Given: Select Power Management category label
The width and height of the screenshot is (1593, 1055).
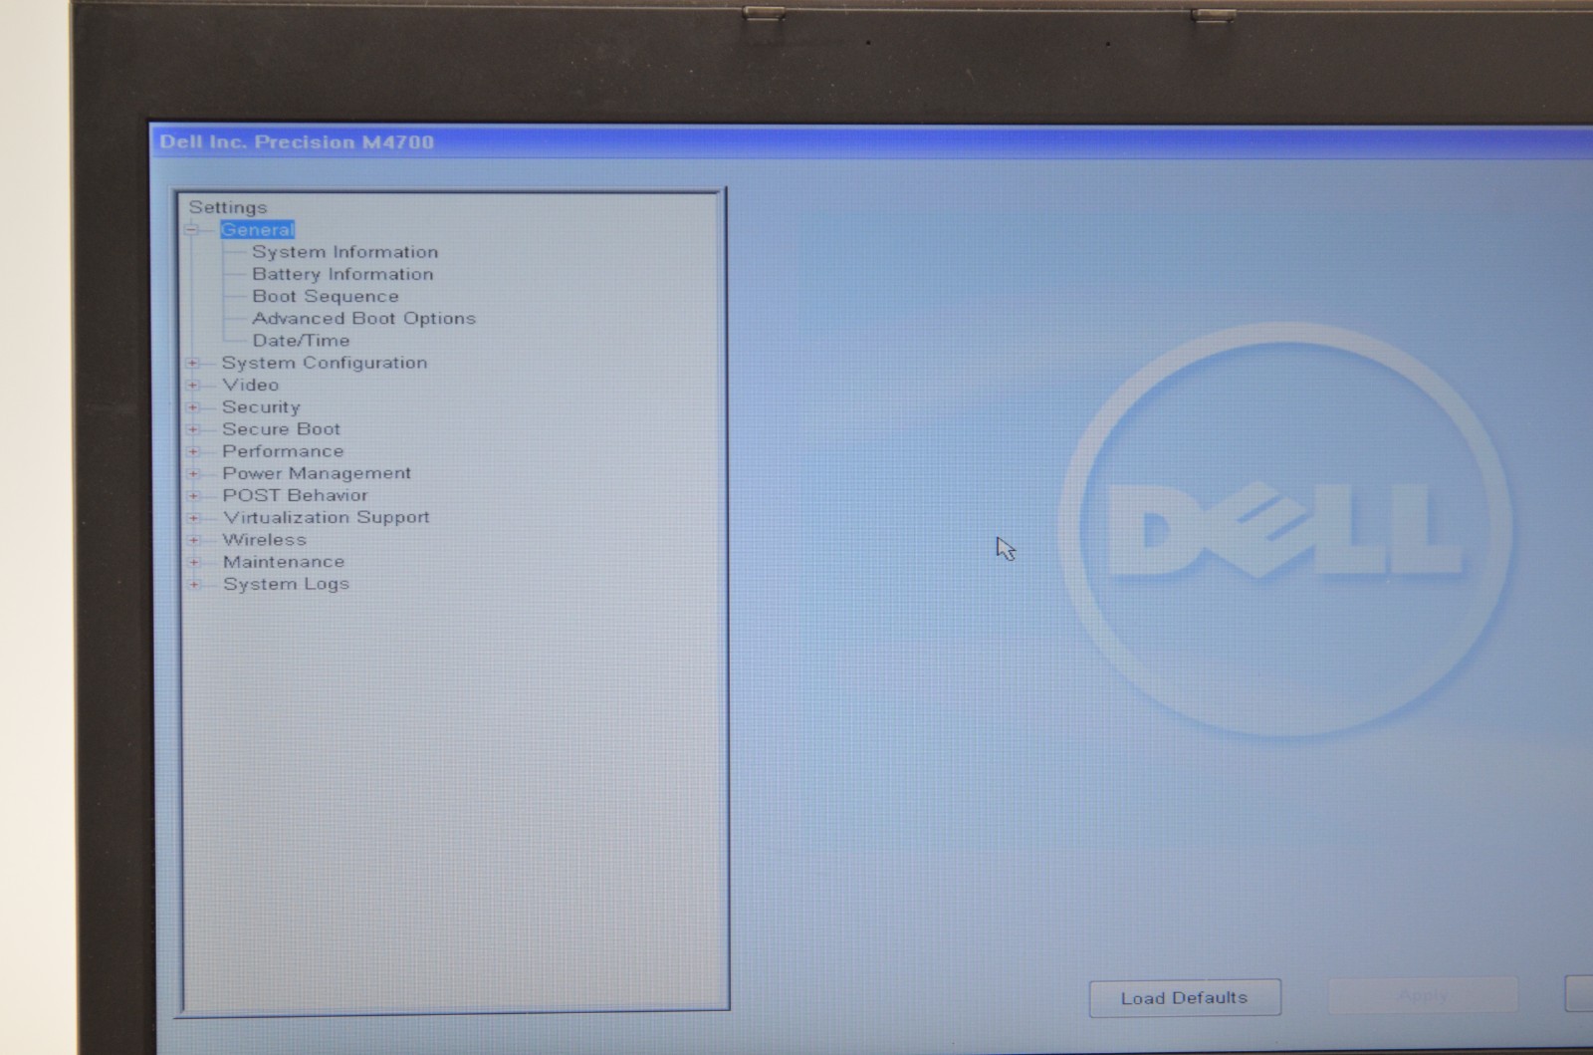Looking at the screenshot, I should (317, 473).
